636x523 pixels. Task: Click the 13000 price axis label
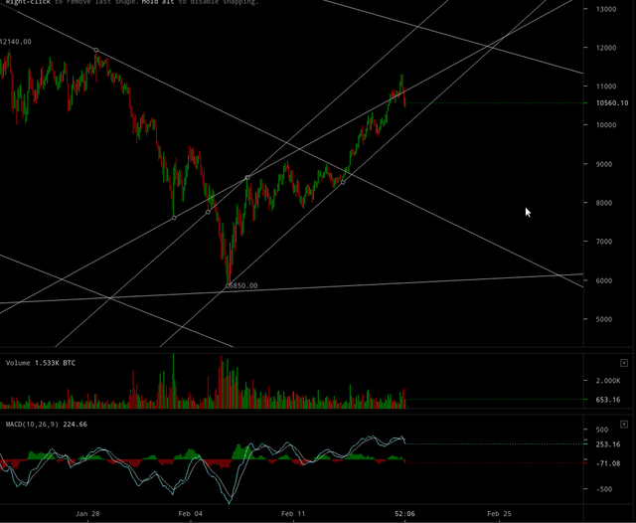pyautogui.click(x=606, y=9)
